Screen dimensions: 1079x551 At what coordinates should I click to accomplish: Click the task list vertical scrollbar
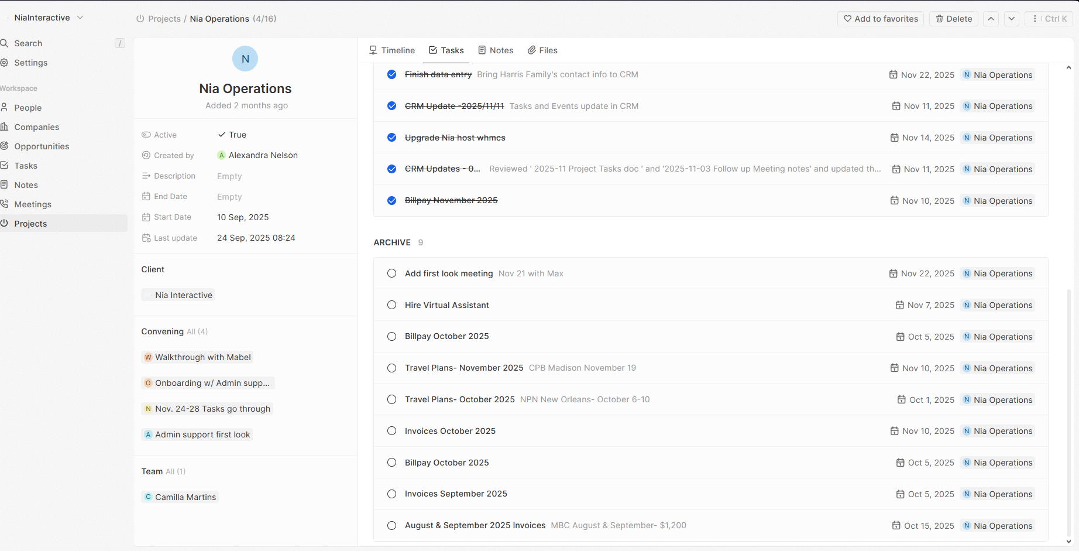[x=1068, y=410]
